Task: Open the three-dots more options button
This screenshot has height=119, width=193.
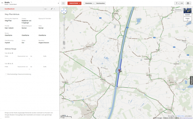Action: coord(45,9)
